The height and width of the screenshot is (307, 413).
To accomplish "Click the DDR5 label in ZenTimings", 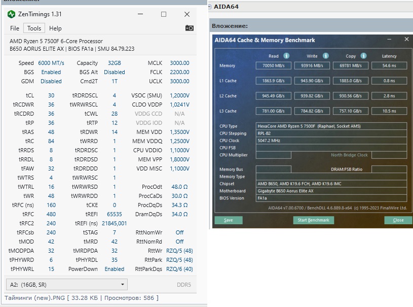I will [x=184, y=285].
